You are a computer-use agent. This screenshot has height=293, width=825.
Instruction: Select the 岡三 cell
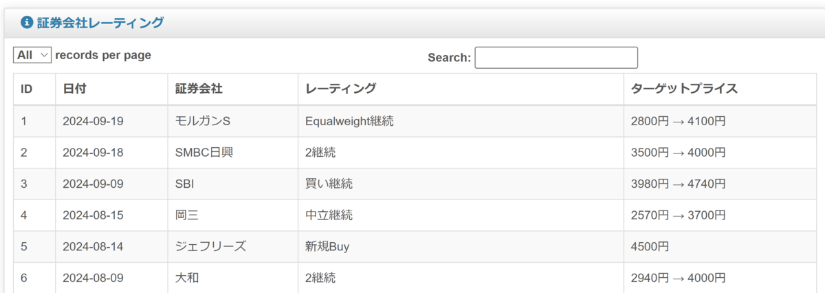[x=233, y=215]
